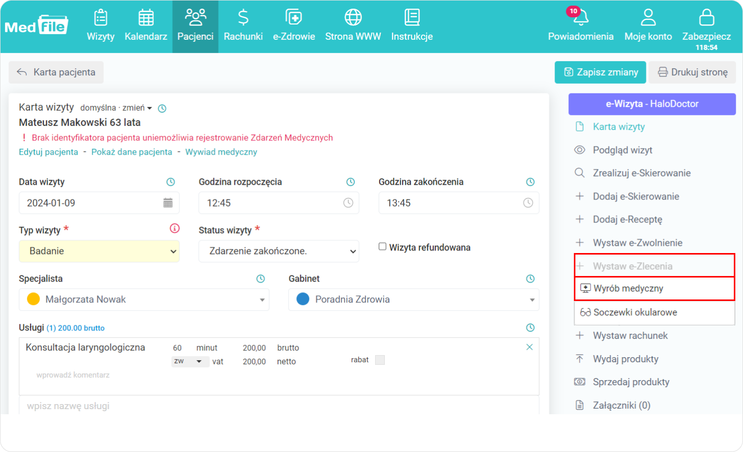
Task: Go back to Karta pacjenta
Action: coord(56,72)
